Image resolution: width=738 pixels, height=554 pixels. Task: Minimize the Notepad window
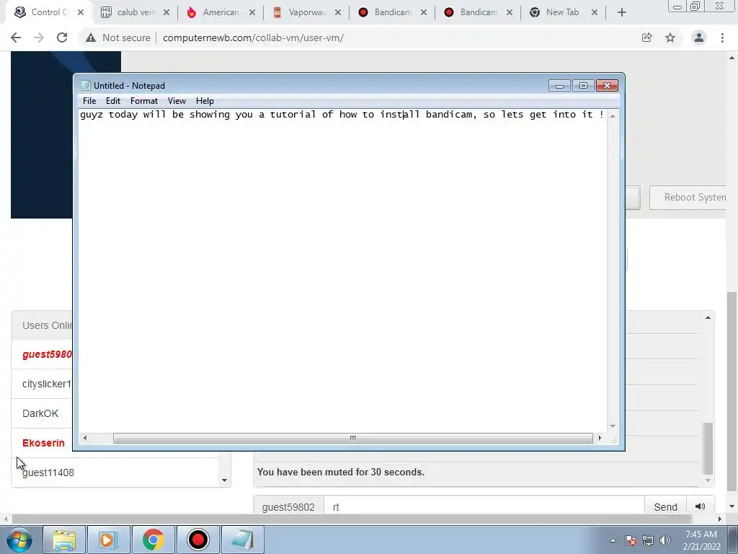pyautogui.click(x=559, y=85)
